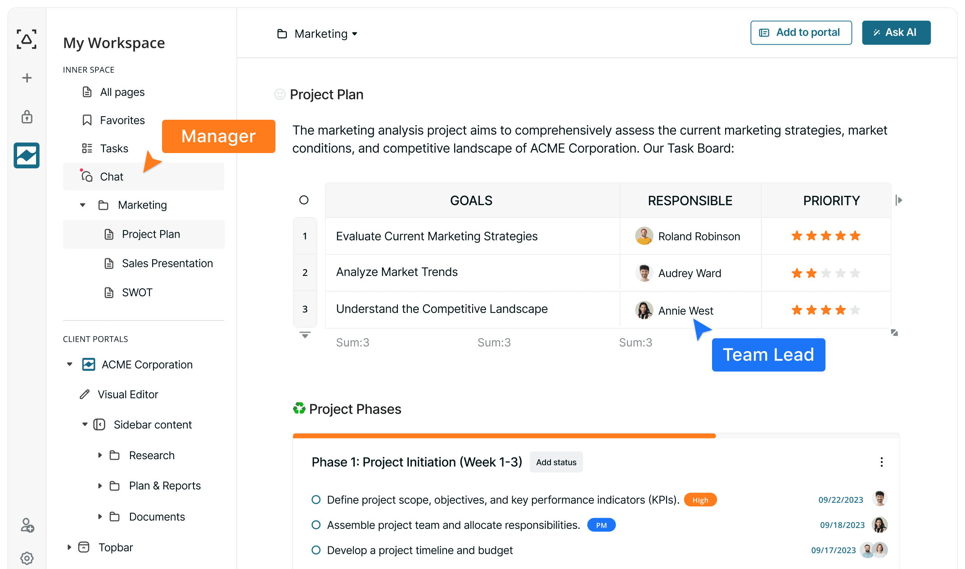Click the Add status tag on Phase 1
The height and width of the screenshot is (569, 965).
pyautogui.click(x=556, y=462)
